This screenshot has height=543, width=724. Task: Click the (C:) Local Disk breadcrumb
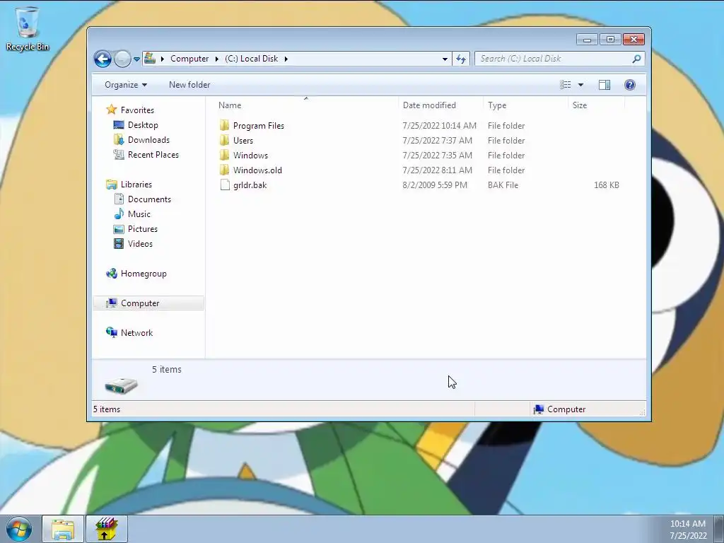[x=251, y=59]
